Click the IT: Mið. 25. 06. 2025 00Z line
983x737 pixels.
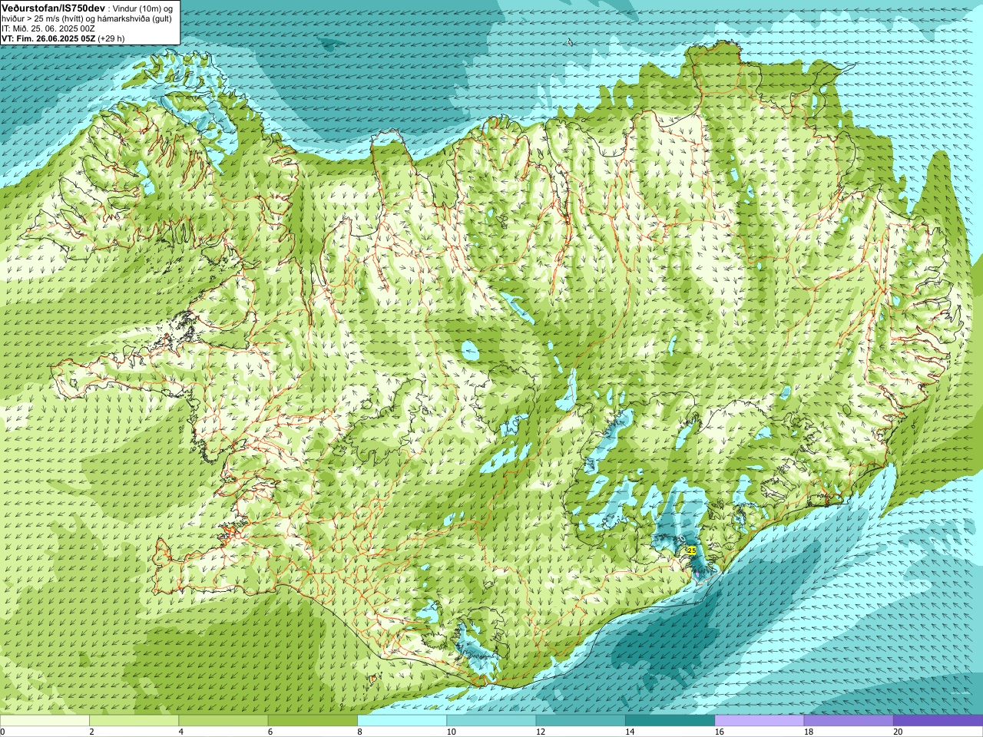47,28
